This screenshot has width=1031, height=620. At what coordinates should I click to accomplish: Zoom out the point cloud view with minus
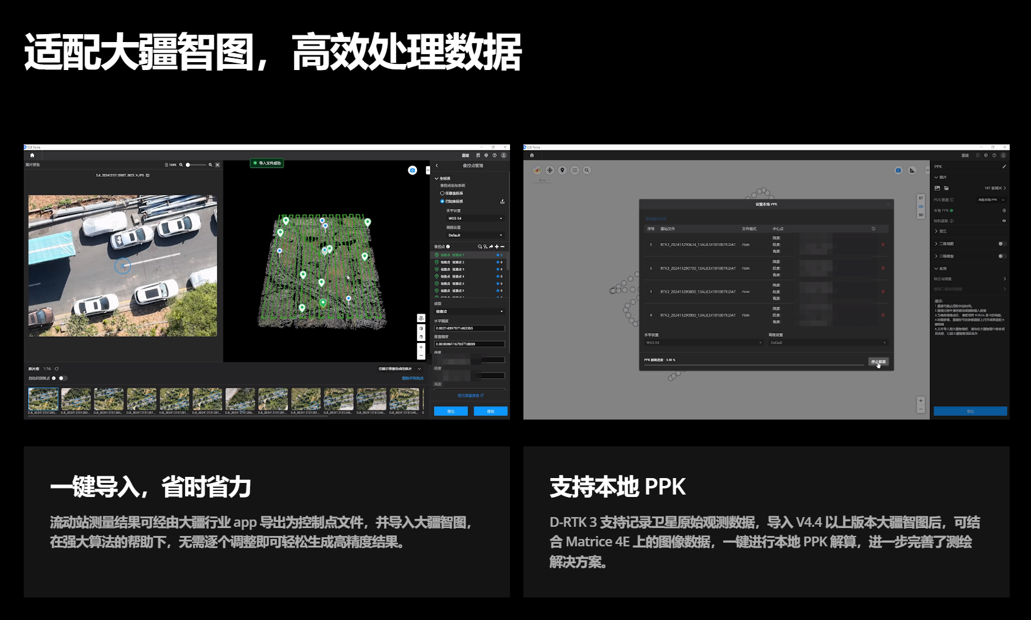click(x=421, y=355)
